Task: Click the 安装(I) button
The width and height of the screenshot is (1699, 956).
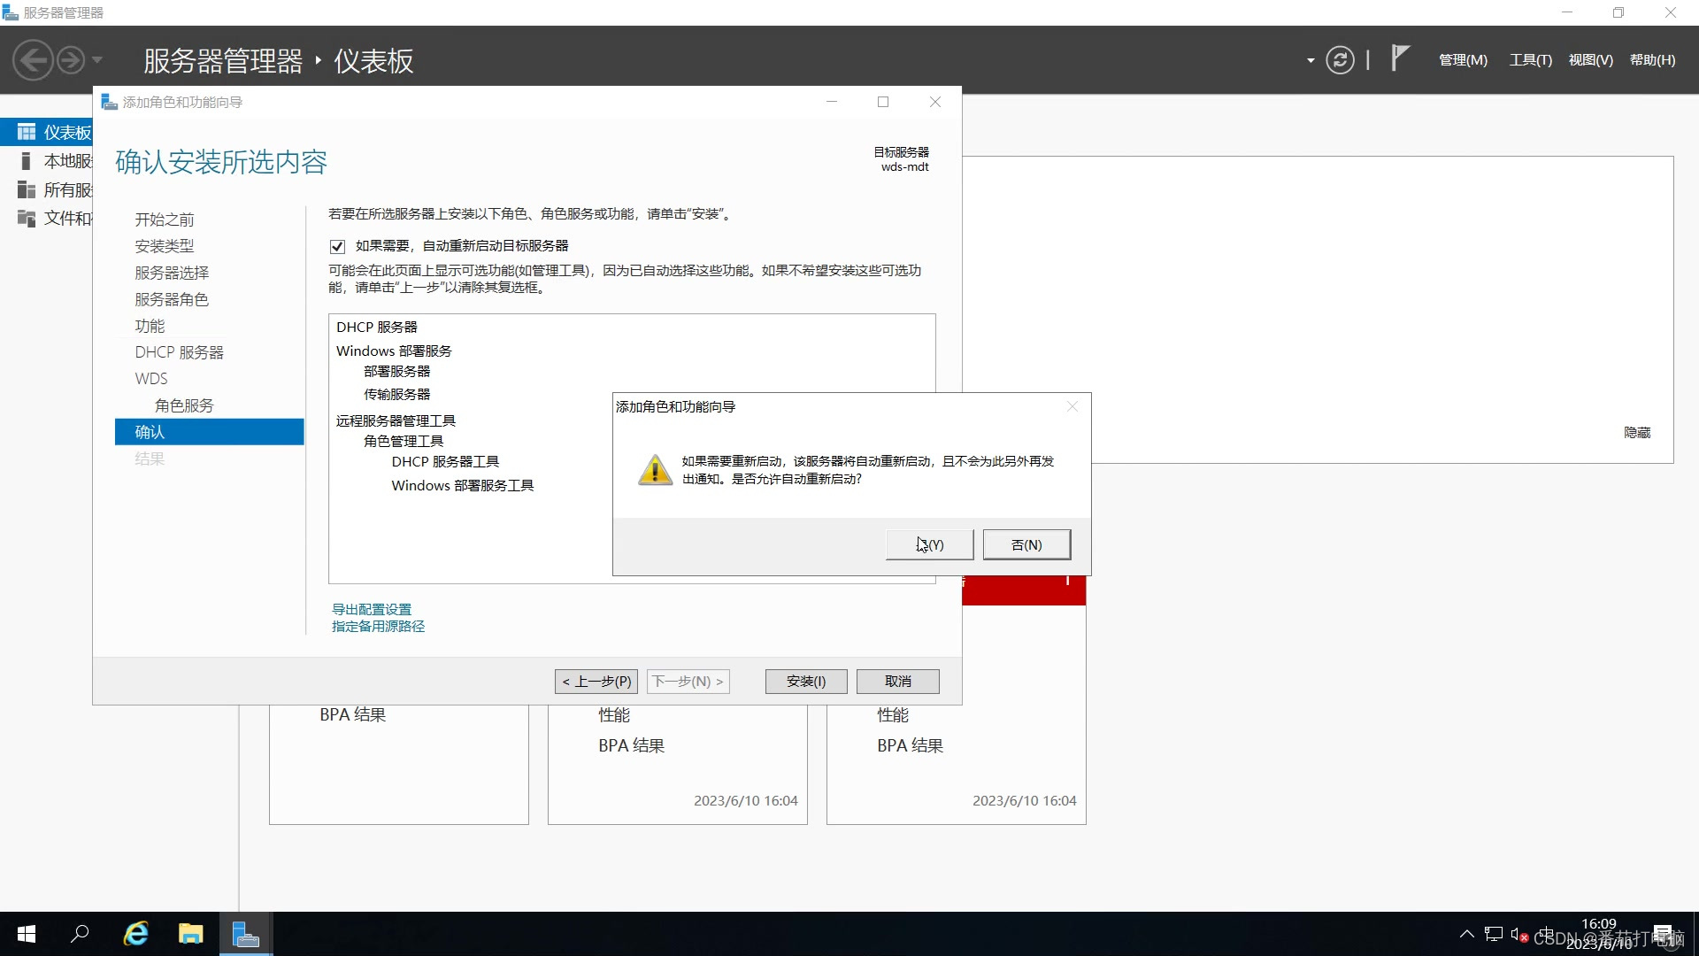Action: coord(806,681)
